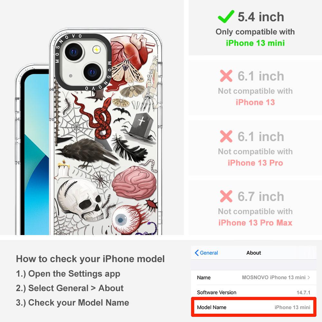Select the Software Version row
This screenshot has height=322, width=322.
(254, 292)
